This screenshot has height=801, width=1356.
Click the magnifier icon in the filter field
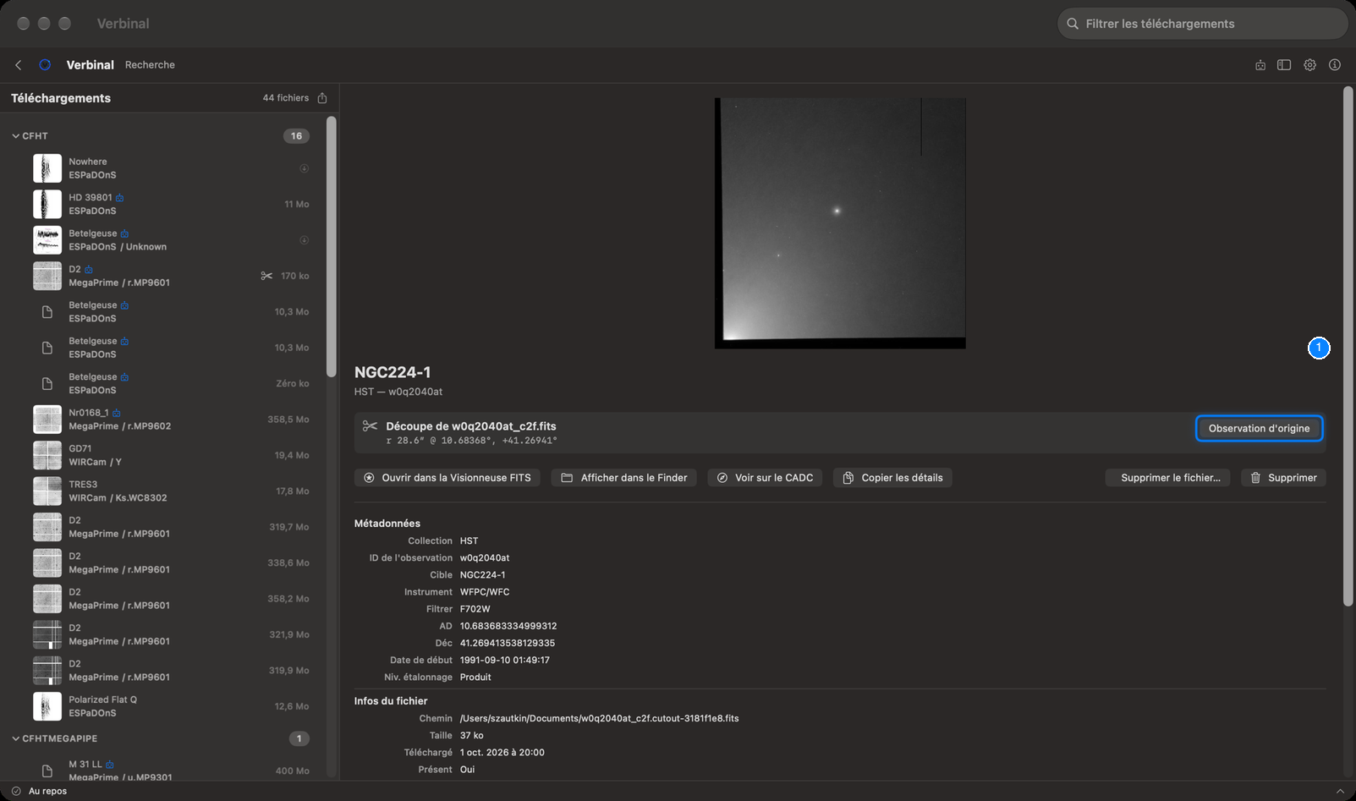1073,24
